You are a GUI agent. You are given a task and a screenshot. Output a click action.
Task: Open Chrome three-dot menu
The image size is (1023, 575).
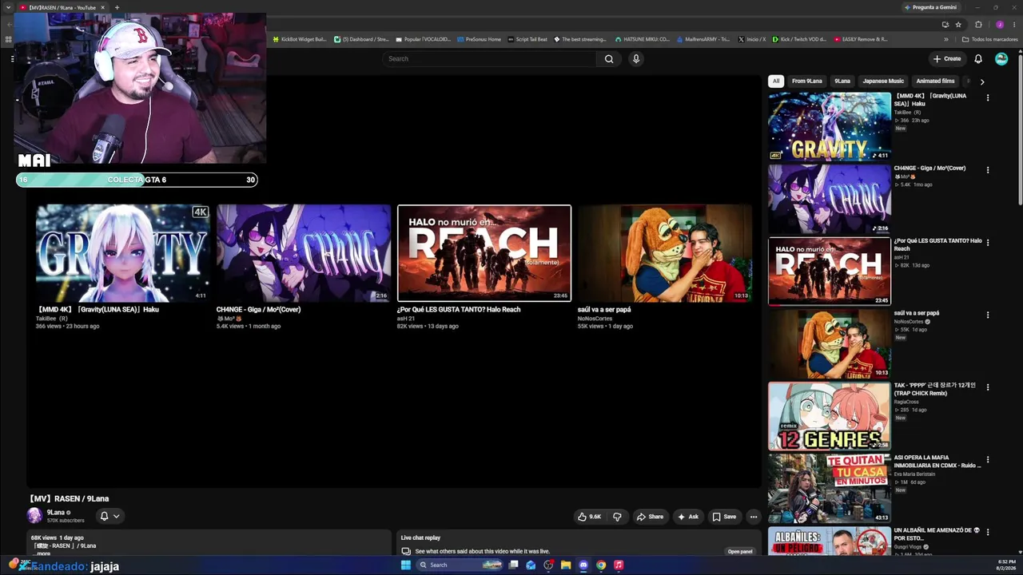pos(1013,25)
